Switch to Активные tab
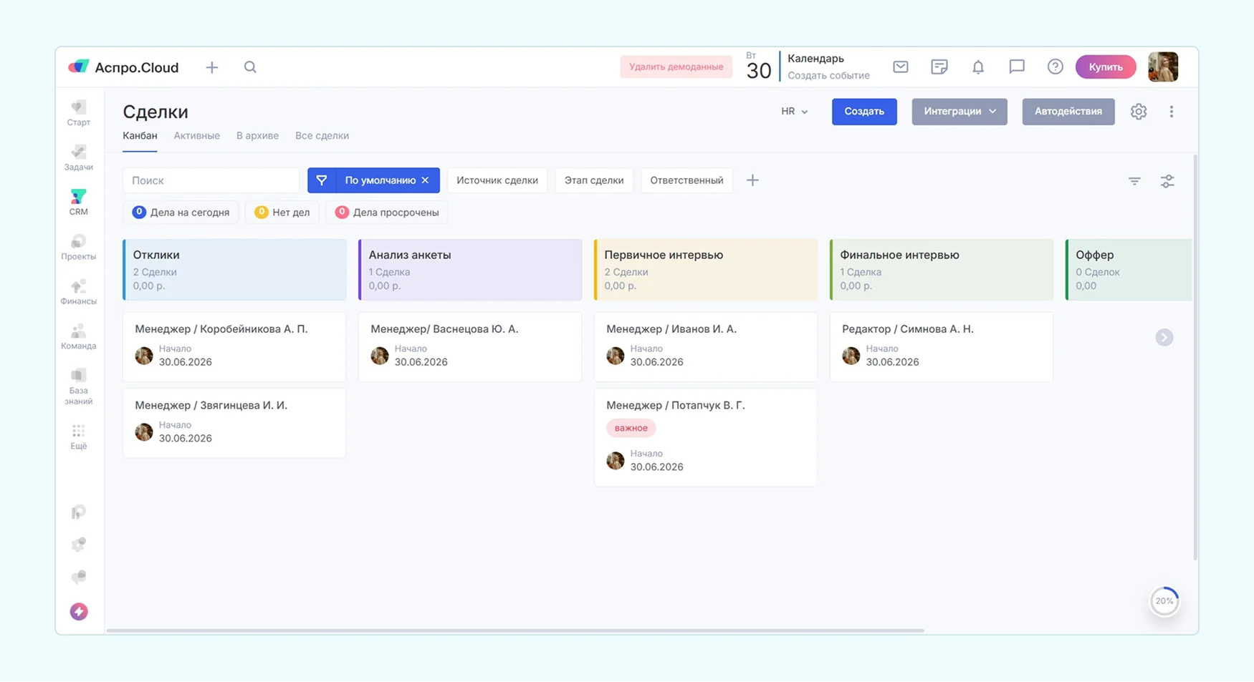 coord(196,135)
